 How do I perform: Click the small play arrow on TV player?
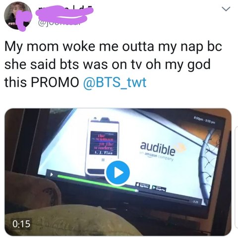coord(52,175)
